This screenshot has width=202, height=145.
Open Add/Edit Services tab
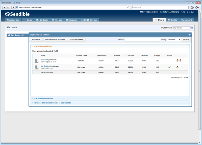click(89, 20)
